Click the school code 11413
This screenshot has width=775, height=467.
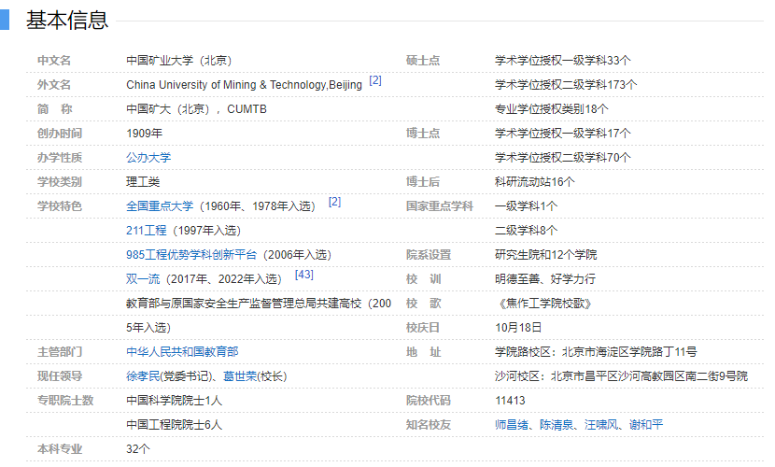click(511, 400)
